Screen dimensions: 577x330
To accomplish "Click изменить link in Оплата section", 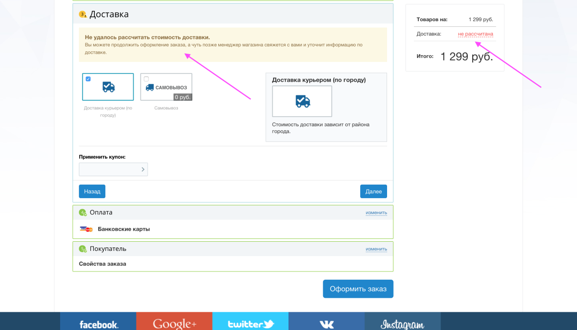I will (x=376, y=212).
